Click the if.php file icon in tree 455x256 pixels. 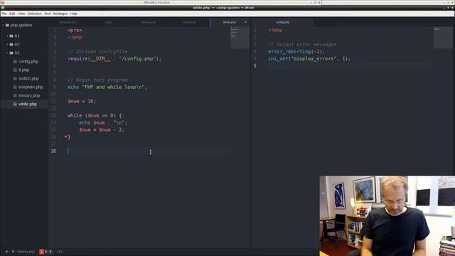15,70
